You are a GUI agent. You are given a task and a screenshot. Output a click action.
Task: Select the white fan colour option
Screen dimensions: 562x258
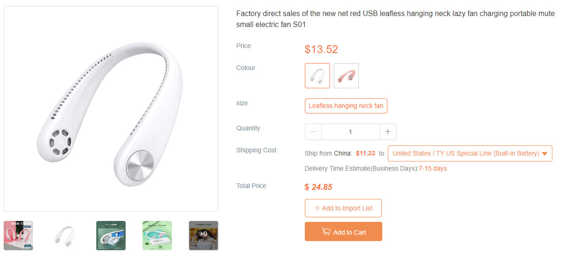317,75
